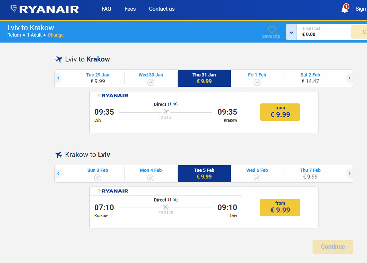Open the FAQ menu item

pyautogui.click(x=106, y=9)
